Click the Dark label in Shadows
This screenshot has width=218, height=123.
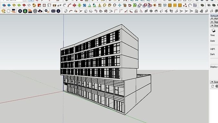tap(213, 54)
